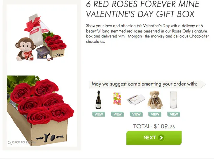Click the total price $109.95
Image resolution: width=214 pixels, height=161 pixels.
click(154, 126)
